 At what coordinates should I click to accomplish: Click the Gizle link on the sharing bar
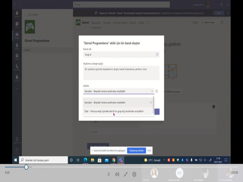pos(149,150)
